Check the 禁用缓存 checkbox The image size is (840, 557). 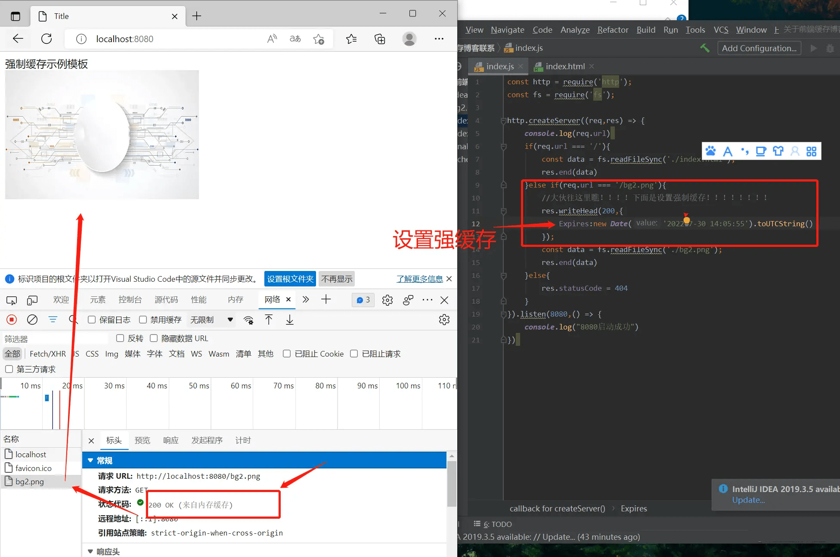coord(143,320)
